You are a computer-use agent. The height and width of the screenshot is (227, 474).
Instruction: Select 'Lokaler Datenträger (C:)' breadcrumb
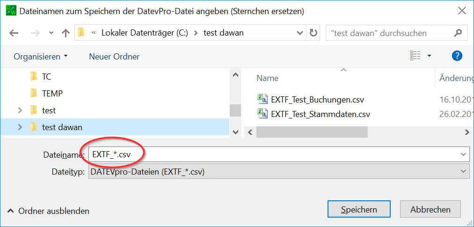pos(145,33)
